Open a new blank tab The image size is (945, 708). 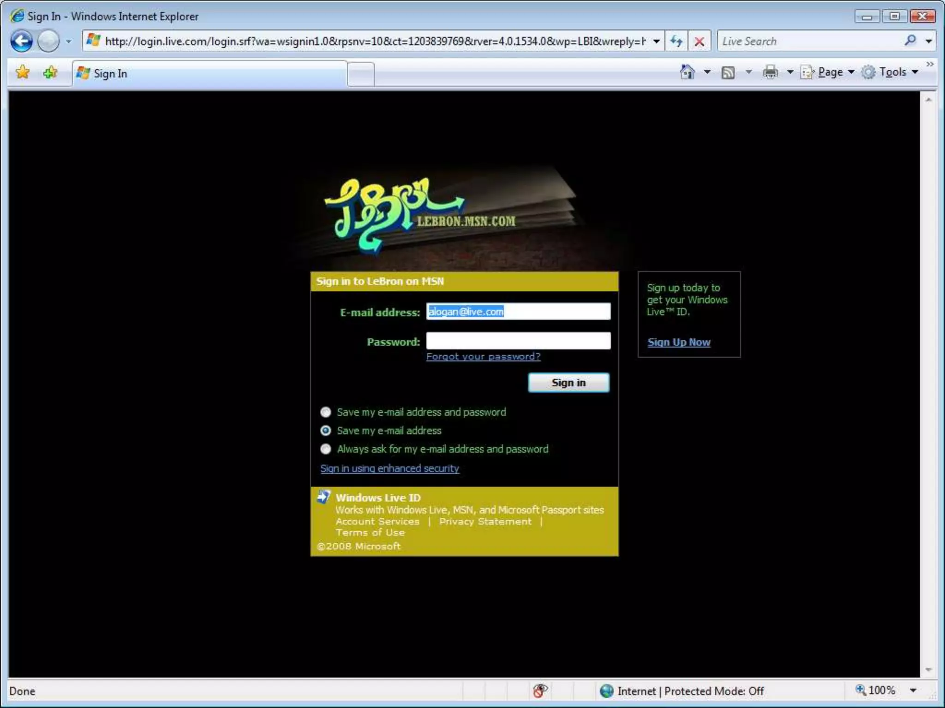point(360,74)
